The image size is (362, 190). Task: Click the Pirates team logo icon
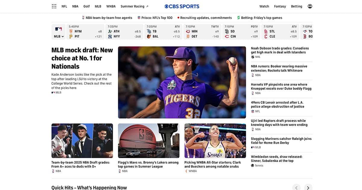point(71,36)
